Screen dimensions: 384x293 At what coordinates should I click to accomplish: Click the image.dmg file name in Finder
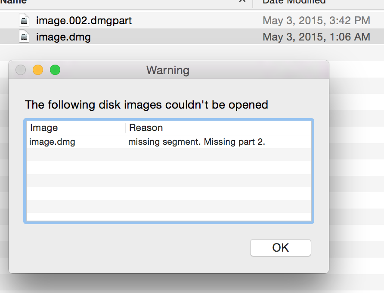click(x=63, y=37)
